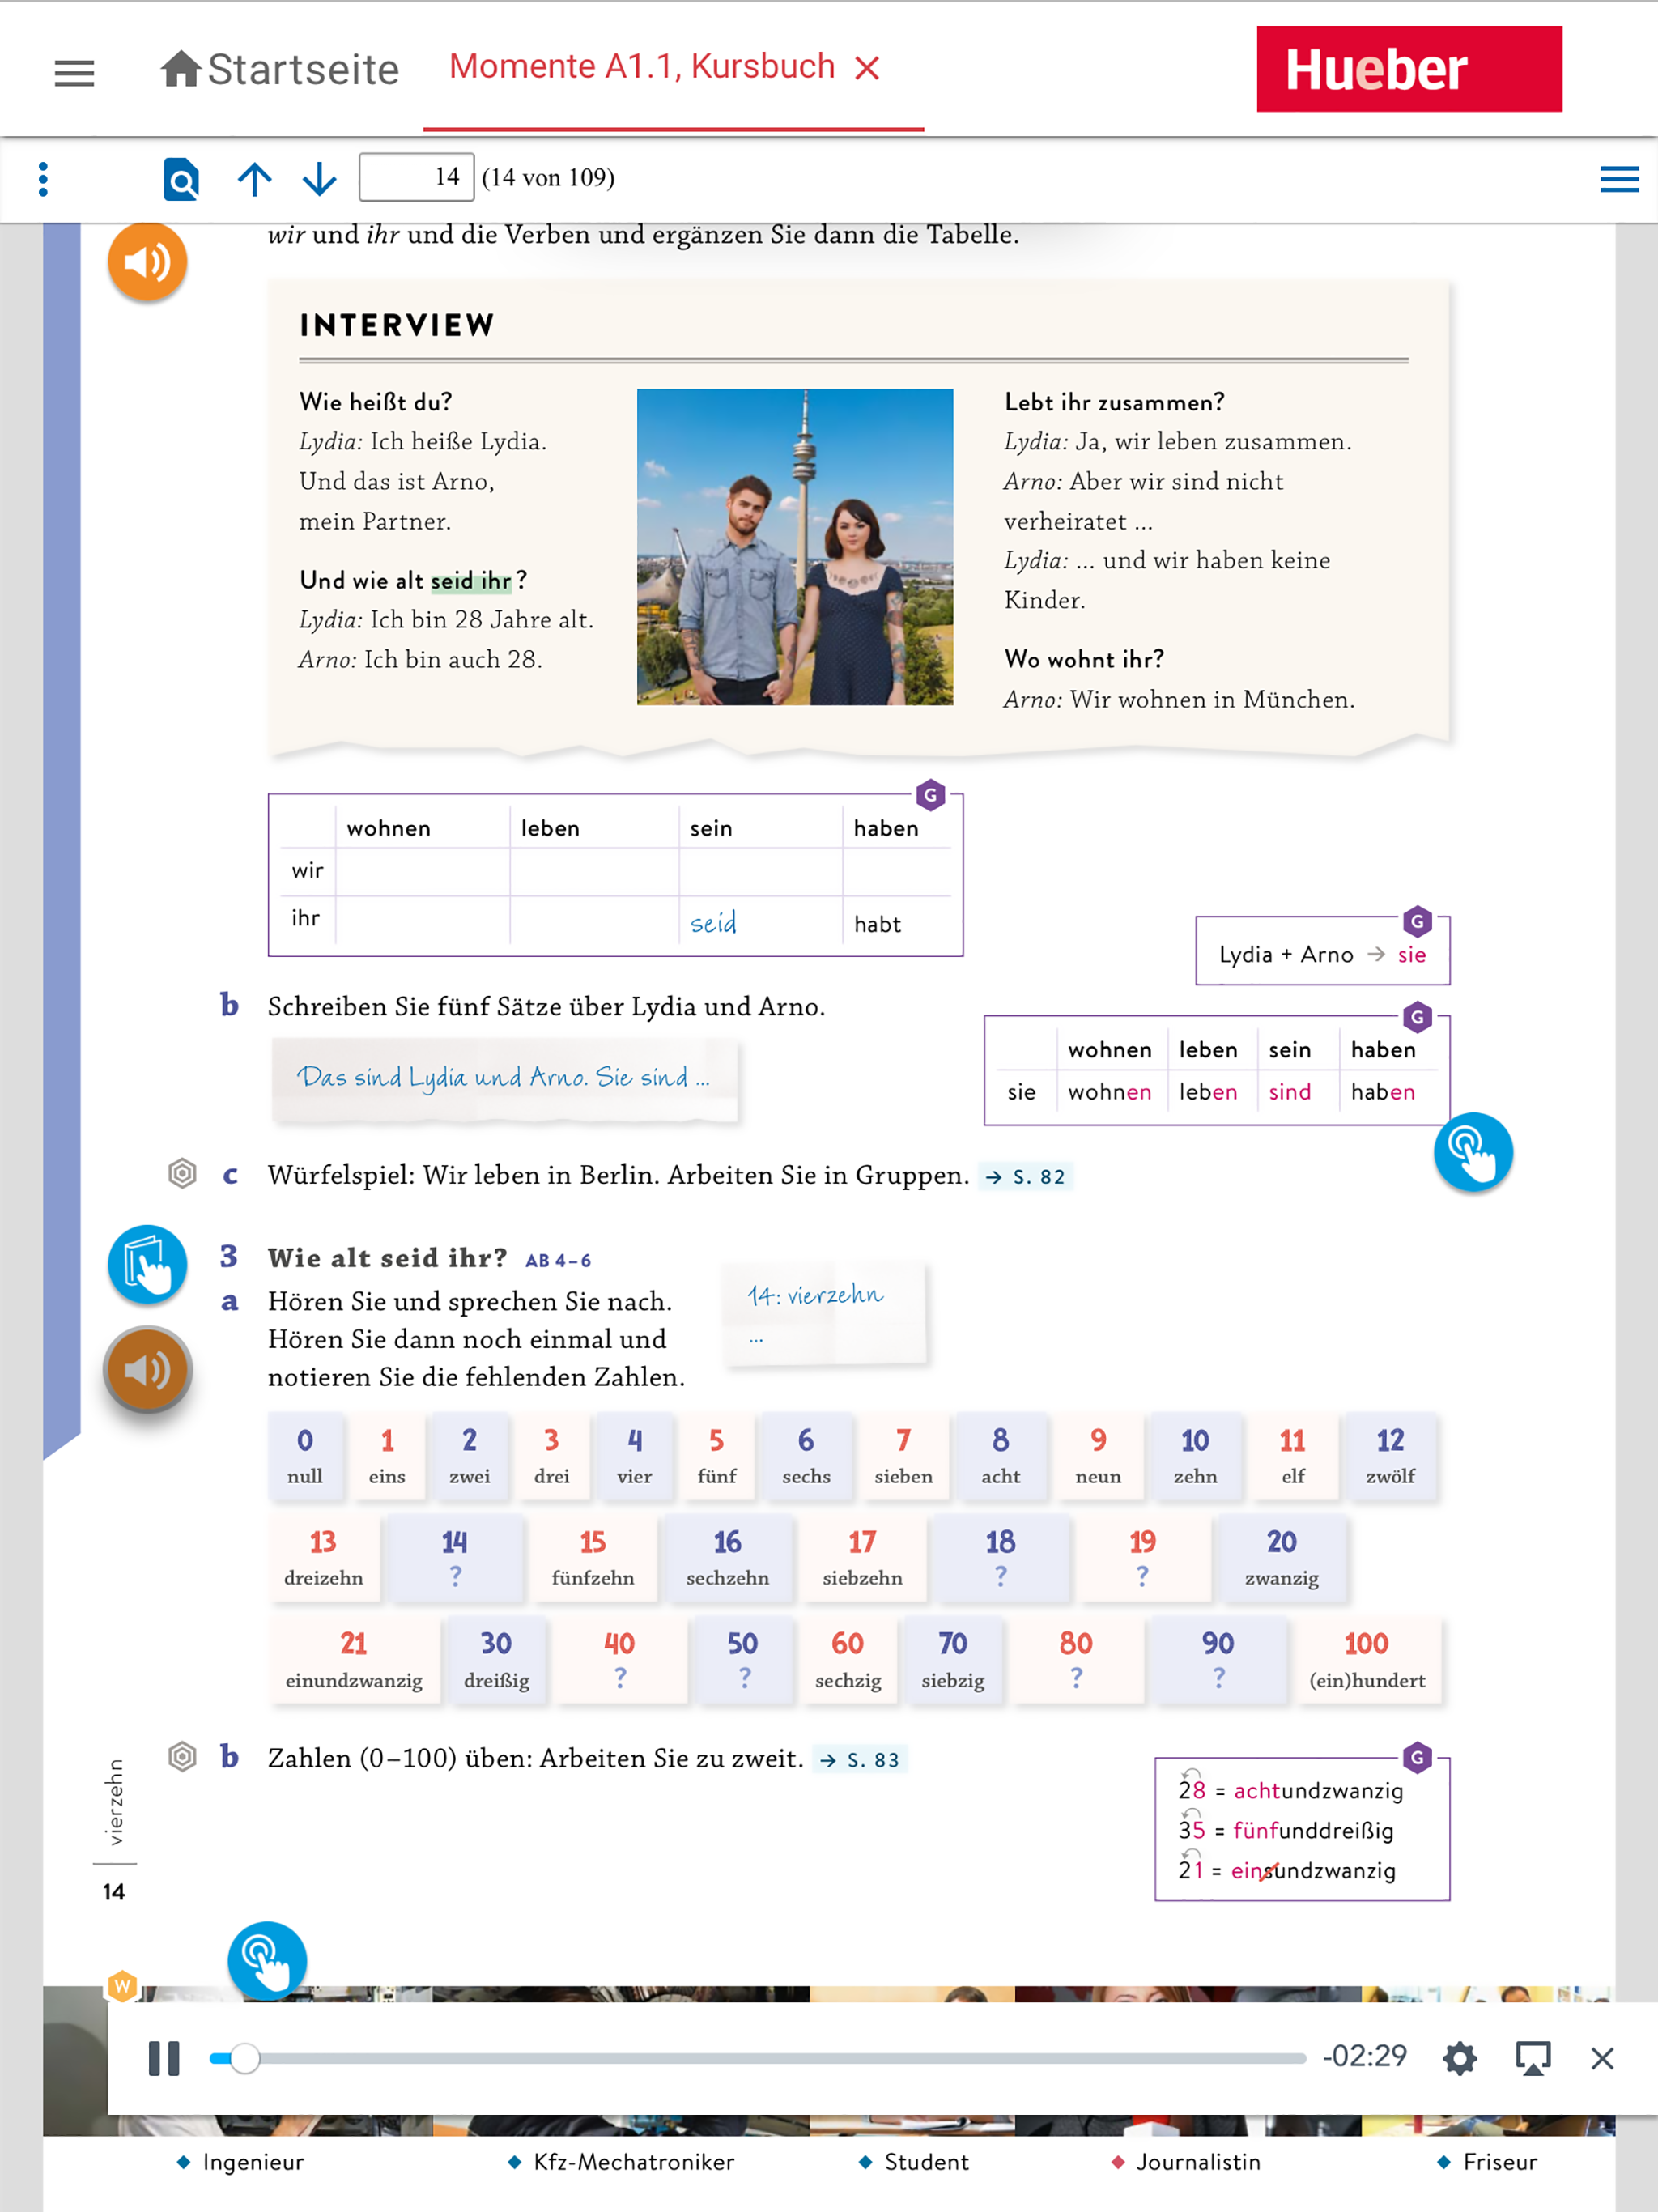Click the handwritten note 'Das sind Lydia und Arno'

(504, 1078)
